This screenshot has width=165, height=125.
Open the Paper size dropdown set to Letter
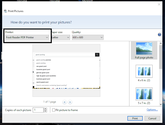61,37
